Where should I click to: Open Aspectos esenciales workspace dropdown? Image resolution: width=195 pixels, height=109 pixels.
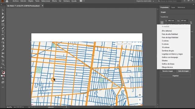[145, 1]
